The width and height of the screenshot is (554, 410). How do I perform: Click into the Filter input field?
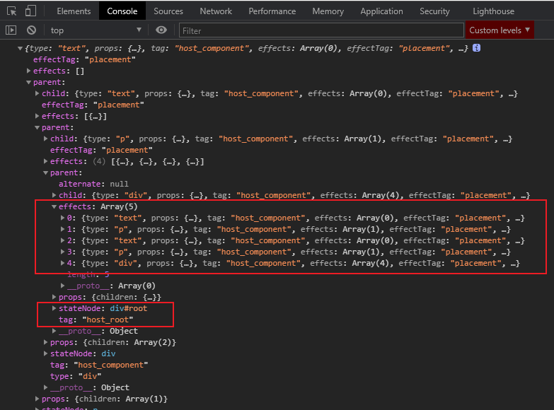tap(318, 30)
